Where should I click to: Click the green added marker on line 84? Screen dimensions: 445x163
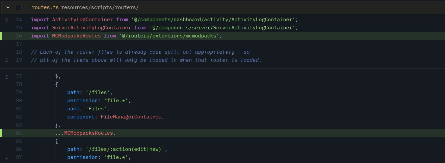1,133
